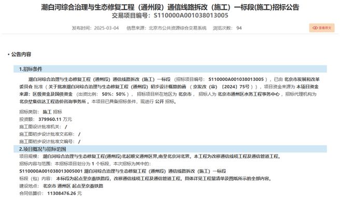Click the 2.项目概况与招标范围 section header bar
The width and height of the screenshot is (342, 197).
pyautogui.click(x=170, y=149)
